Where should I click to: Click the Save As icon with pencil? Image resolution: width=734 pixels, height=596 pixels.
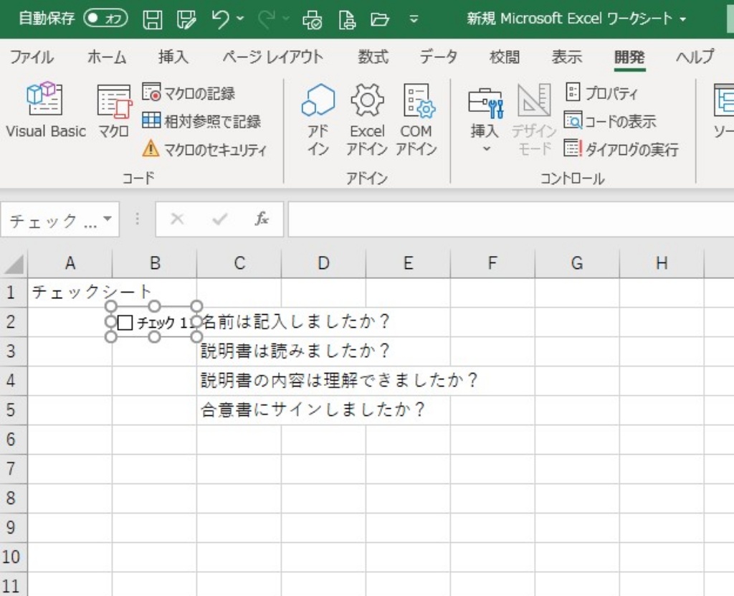[187, 19]
